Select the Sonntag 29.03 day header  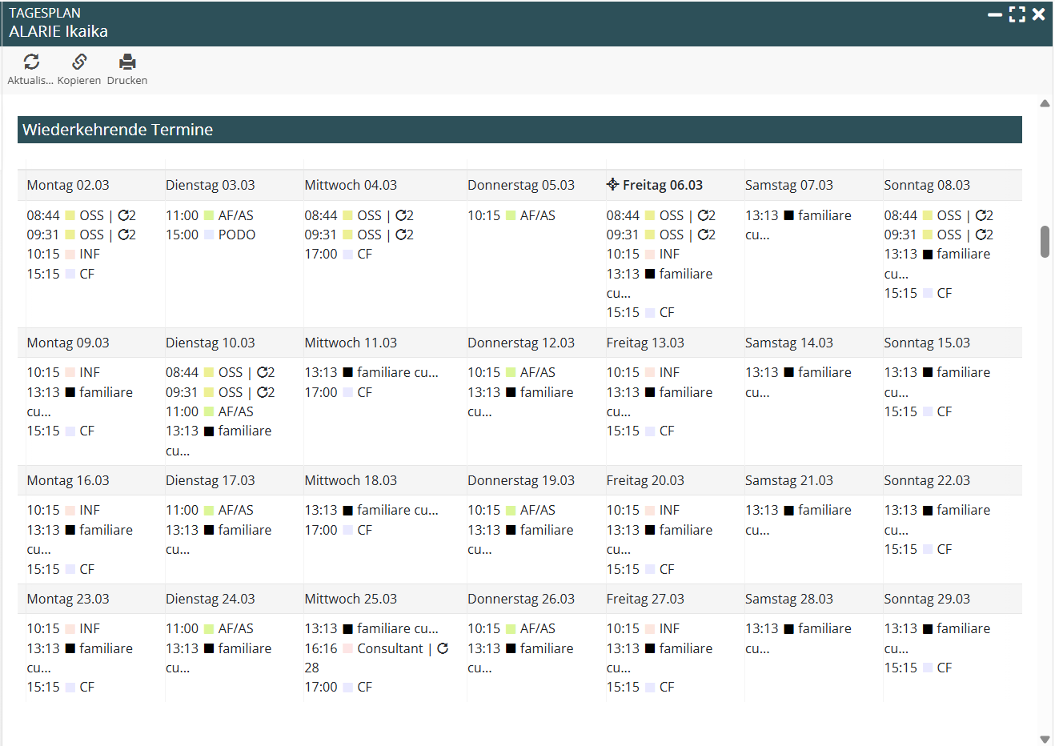(927, 599)
